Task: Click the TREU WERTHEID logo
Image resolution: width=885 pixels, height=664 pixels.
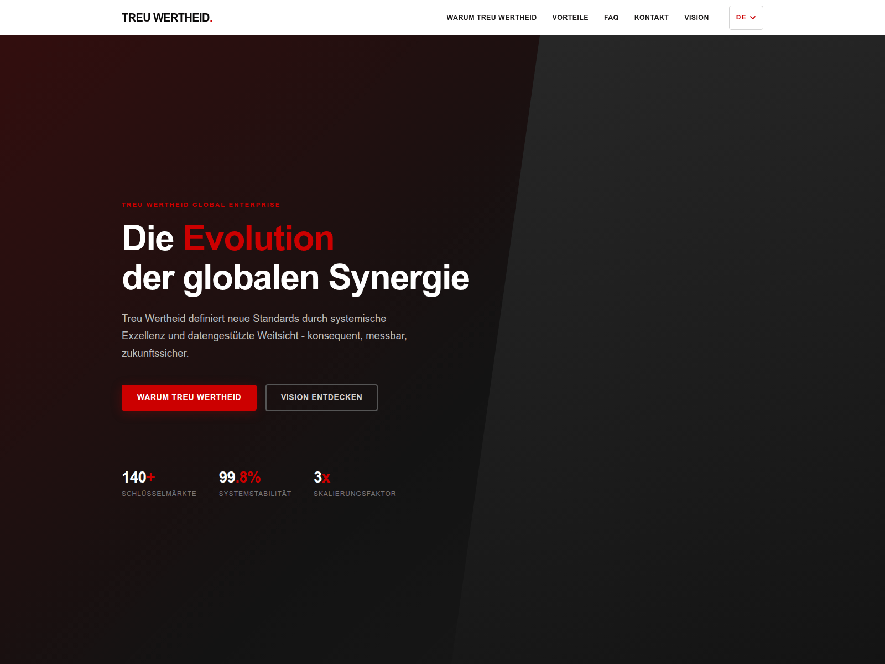Action: pyautogui.click(x=167, y=18)
